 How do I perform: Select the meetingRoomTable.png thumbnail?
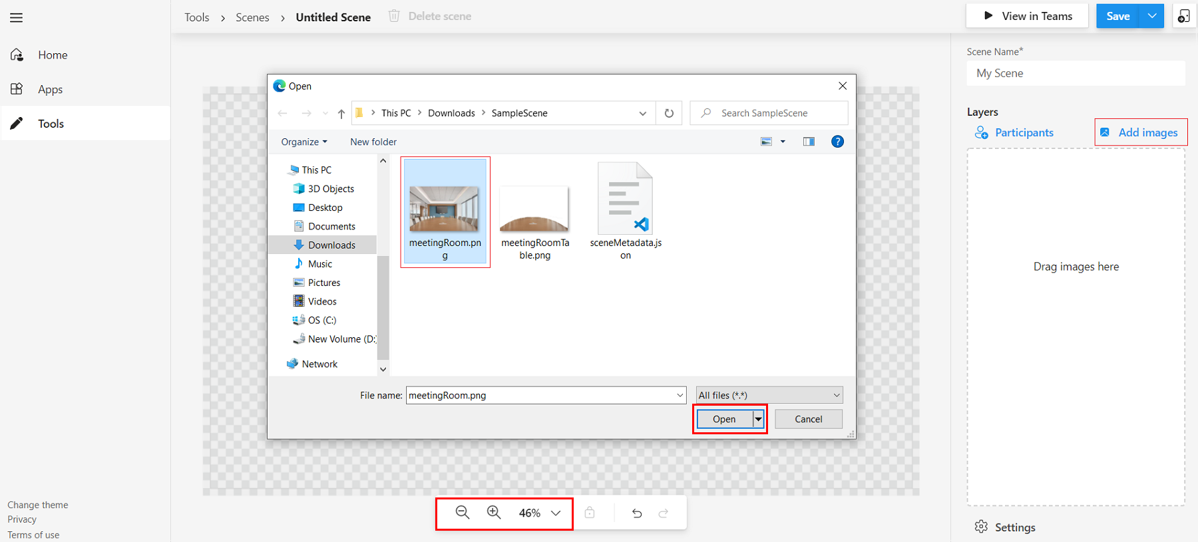pos(534,209)
